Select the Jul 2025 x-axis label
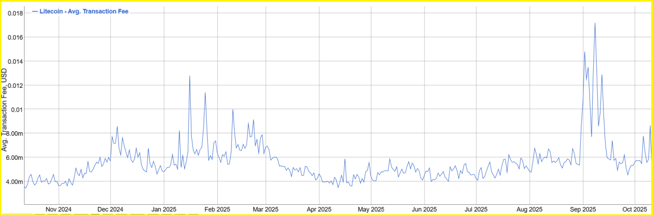The height and width of the screenshot is (216, 653). point(476,209)
